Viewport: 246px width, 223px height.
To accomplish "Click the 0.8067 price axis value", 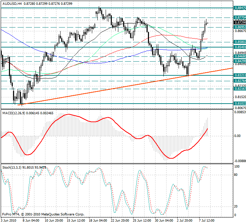I will pyautogui.click(x=240, y=108).
